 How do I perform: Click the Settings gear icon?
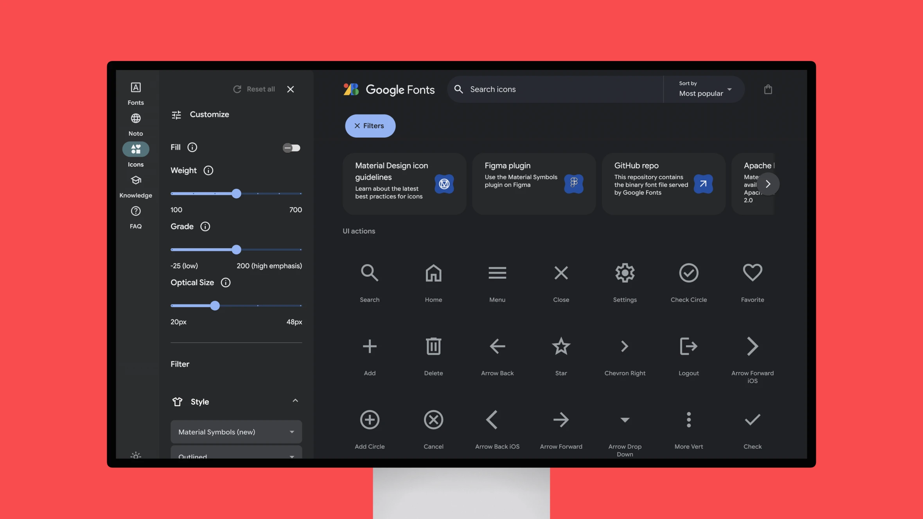point(625,272)
